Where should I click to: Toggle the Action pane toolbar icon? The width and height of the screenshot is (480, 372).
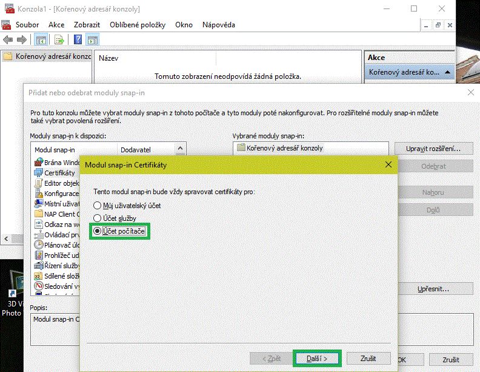tap(93, 40)
